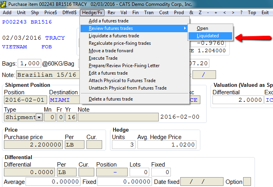The width and height of the screenshot is (273, 187).
Task: Select Recalculate price-fixing trades
Action: [x=135, y=43]
